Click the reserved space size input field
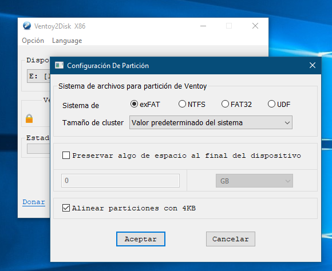Screen dimensions: 332x271 click(120, 181)
